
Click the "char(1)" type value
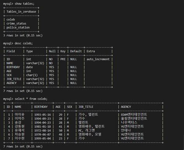coord(32,75)
